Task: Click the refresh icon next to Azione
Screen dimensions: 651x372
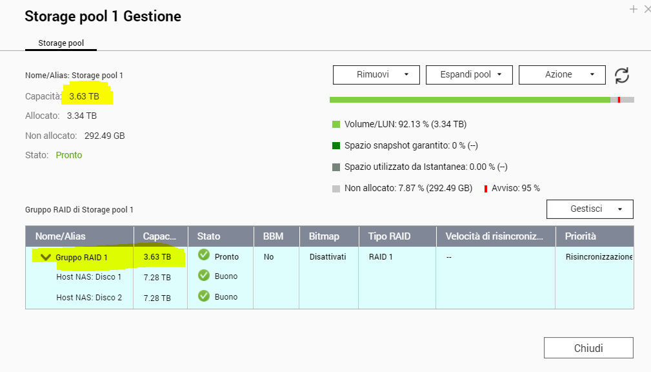Action: click(621, 75)
